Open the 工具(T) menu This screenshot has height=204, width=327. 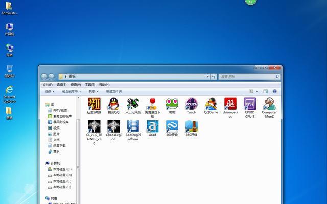click(90, 85)
